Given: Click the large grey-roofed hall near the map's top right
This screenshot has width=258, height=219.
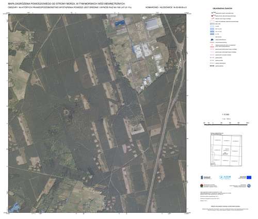Looking at the screenshot, I should [151, 24].
